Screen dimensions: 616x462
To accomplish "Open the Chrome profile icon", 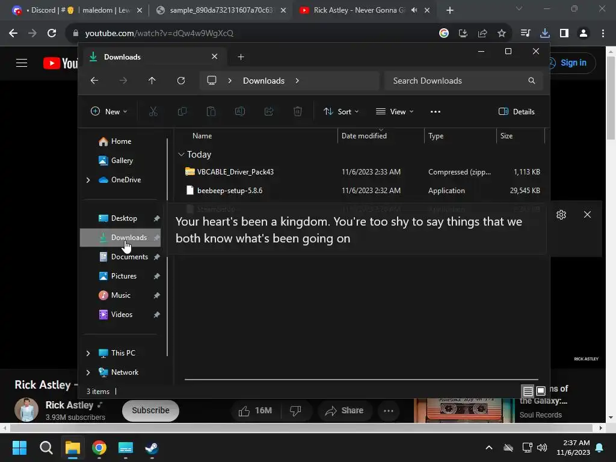I will point(584,34).
